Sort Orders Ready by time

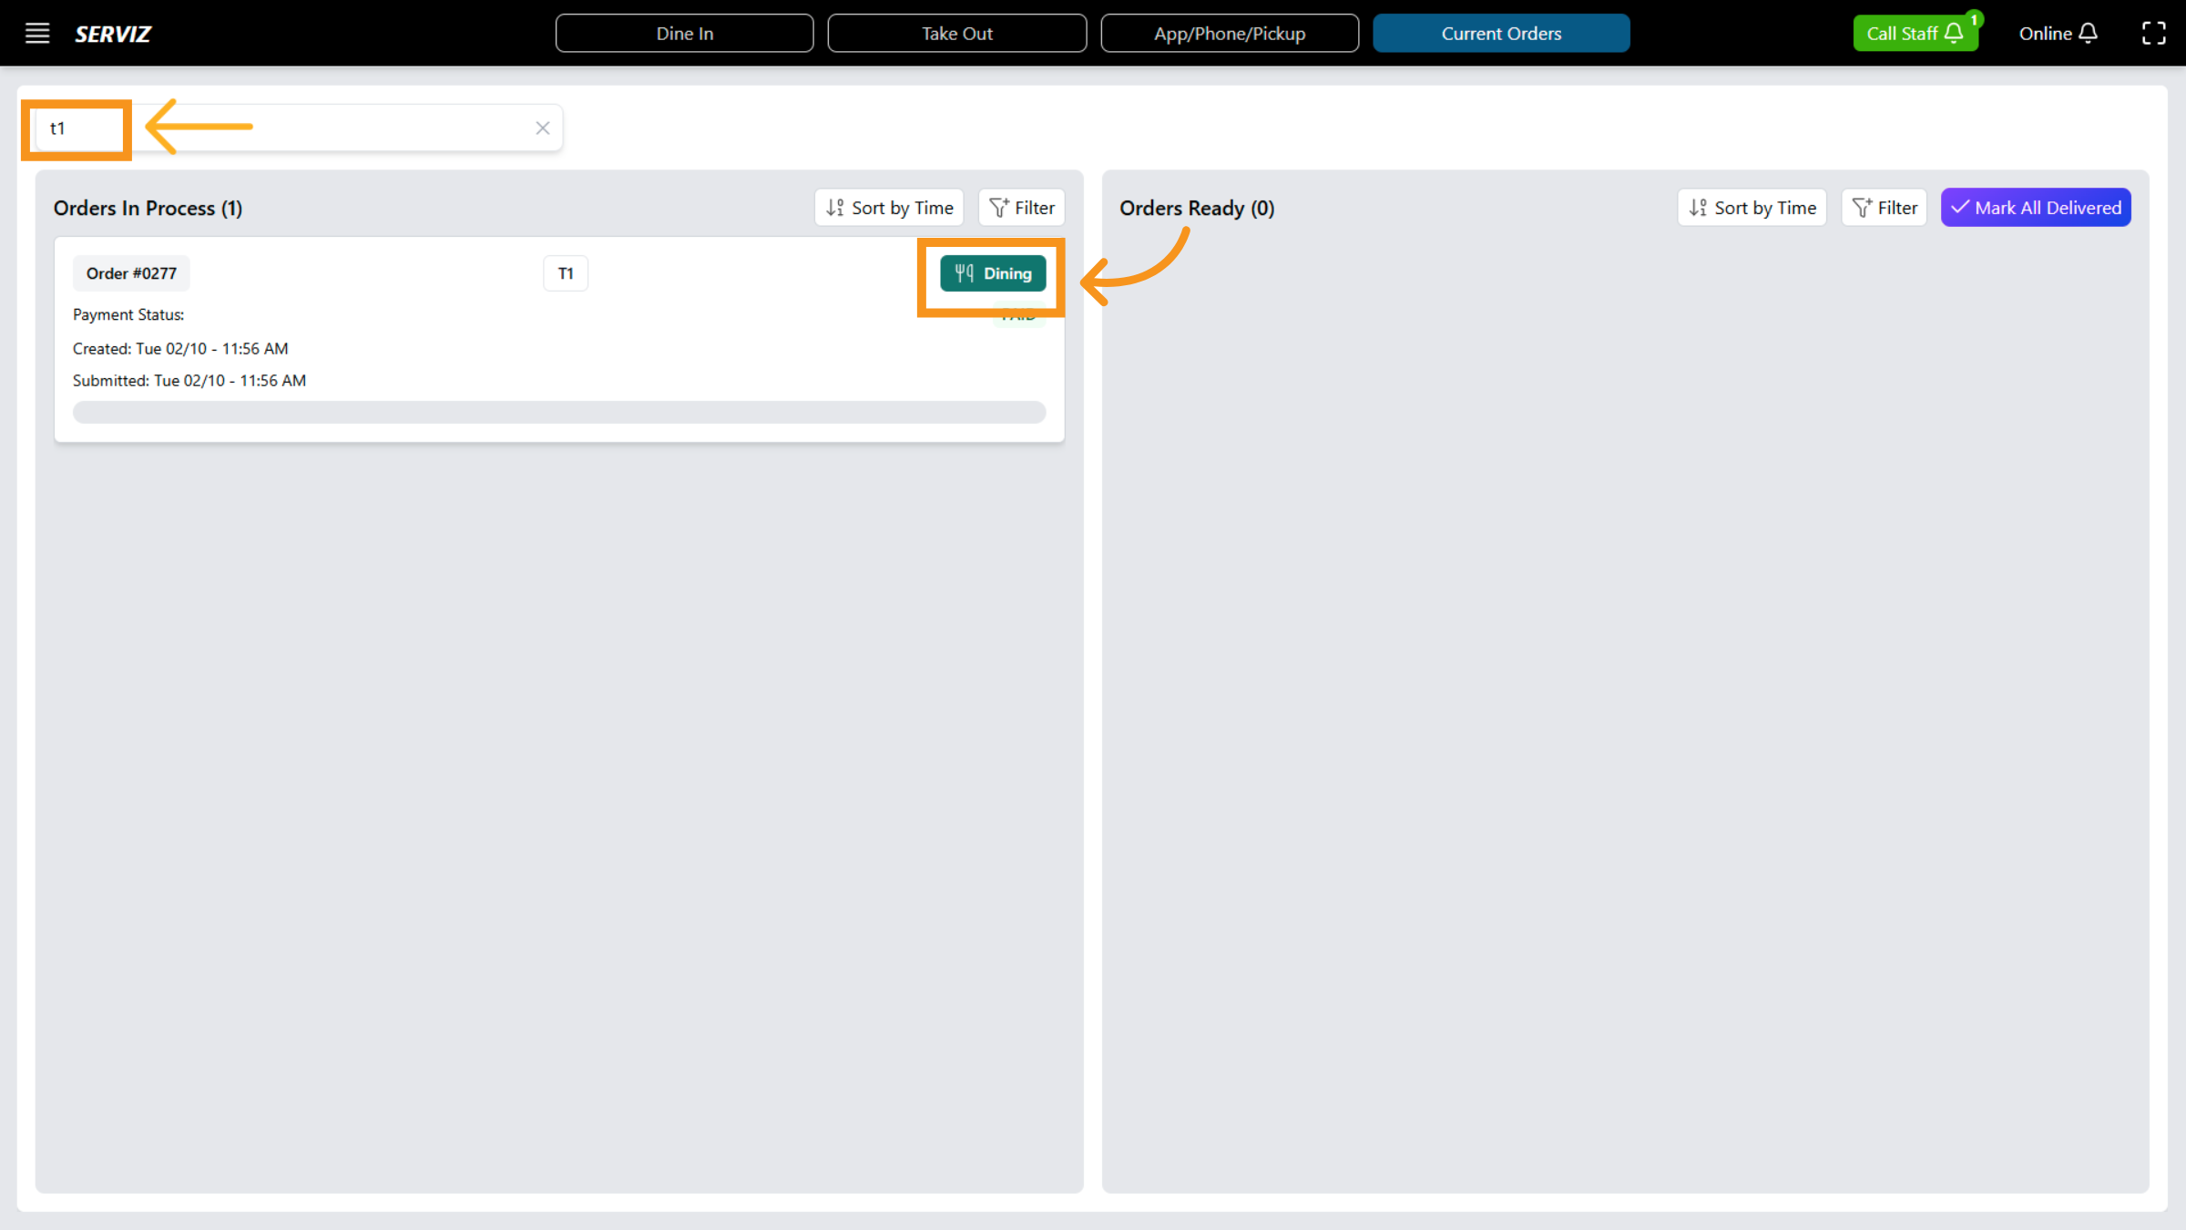(x=1752, y=208)
